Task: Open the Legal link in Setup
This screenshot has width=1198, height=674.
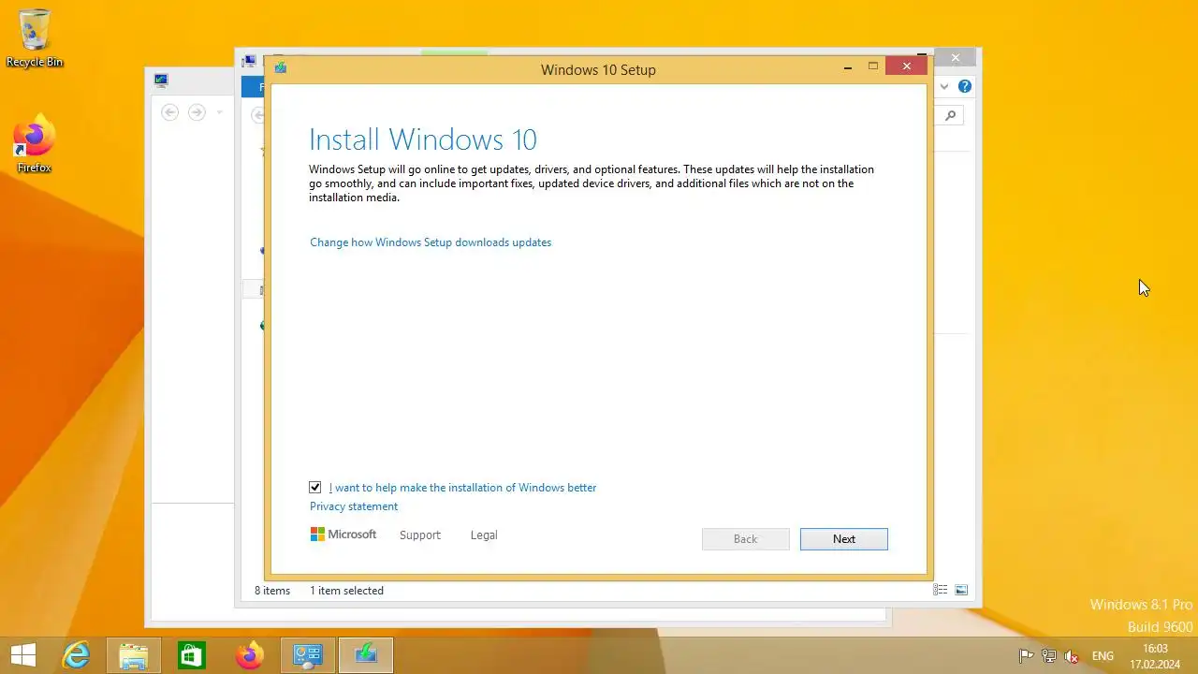Action: pos(484,535)
